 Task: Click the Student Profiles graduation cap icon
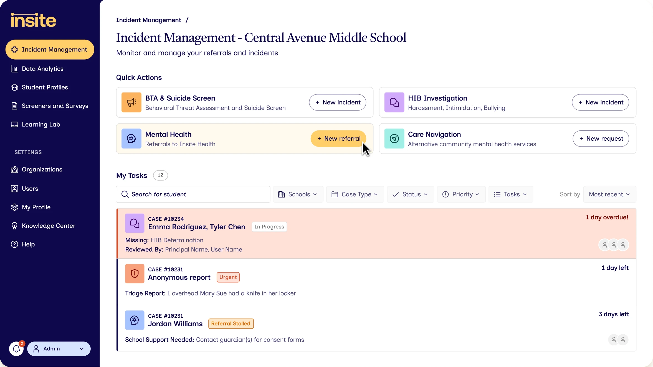(x=14, y=87)
